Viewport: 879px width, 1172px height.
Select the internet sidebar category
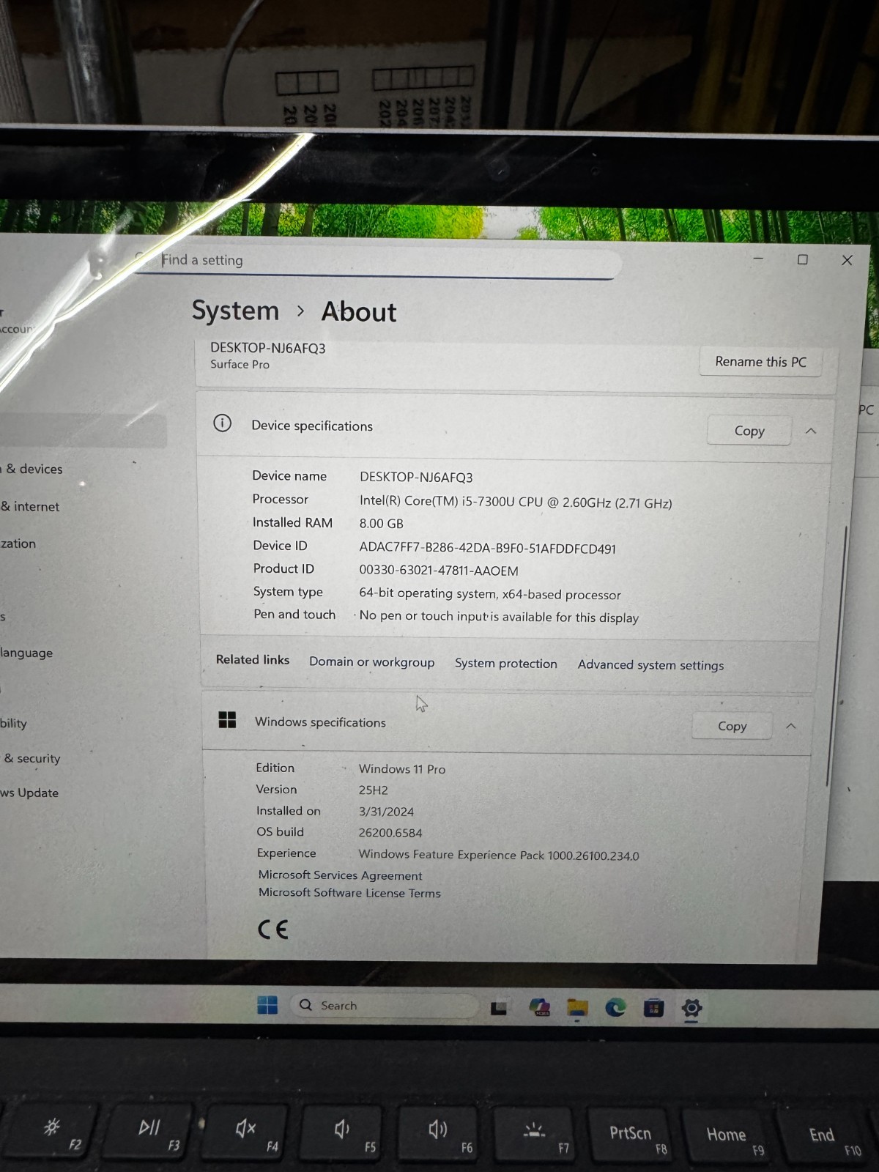30,506
